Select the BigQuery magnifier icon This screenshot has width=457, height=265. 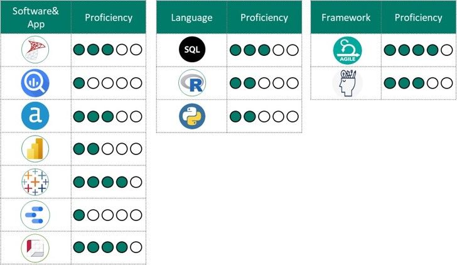(x=35, y=83)
